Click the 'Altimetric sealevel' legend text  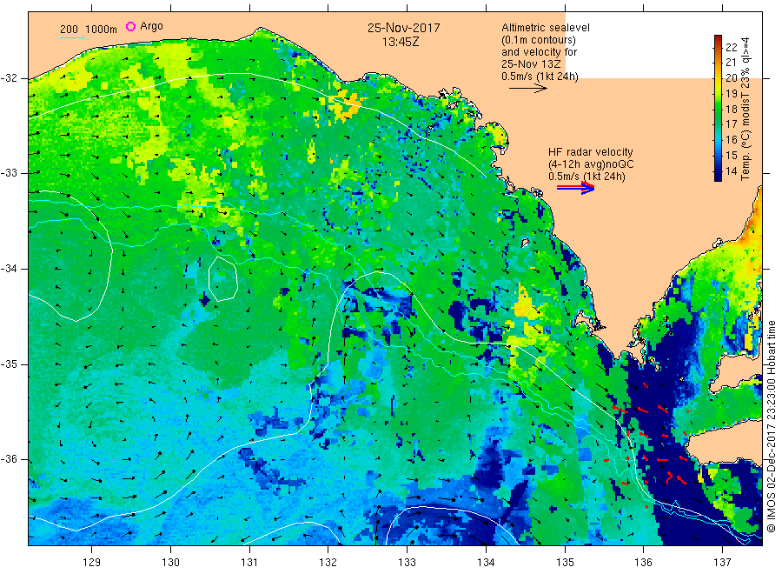click(x=545, y=28)
